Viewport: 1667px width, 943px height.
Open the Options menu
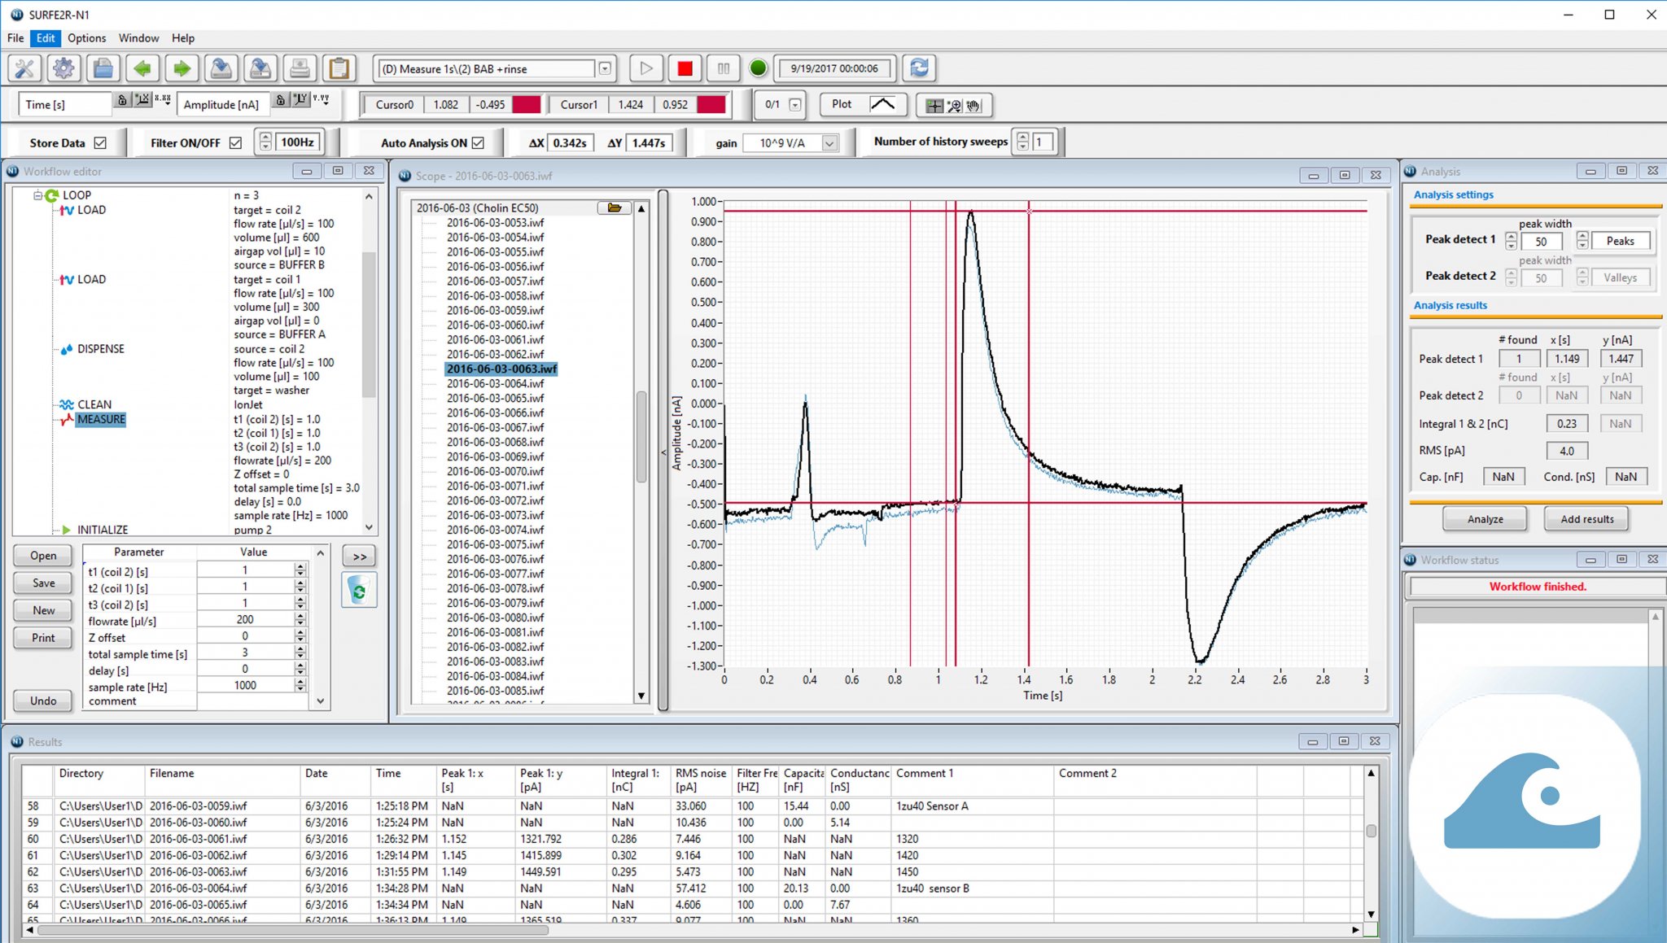86,38
